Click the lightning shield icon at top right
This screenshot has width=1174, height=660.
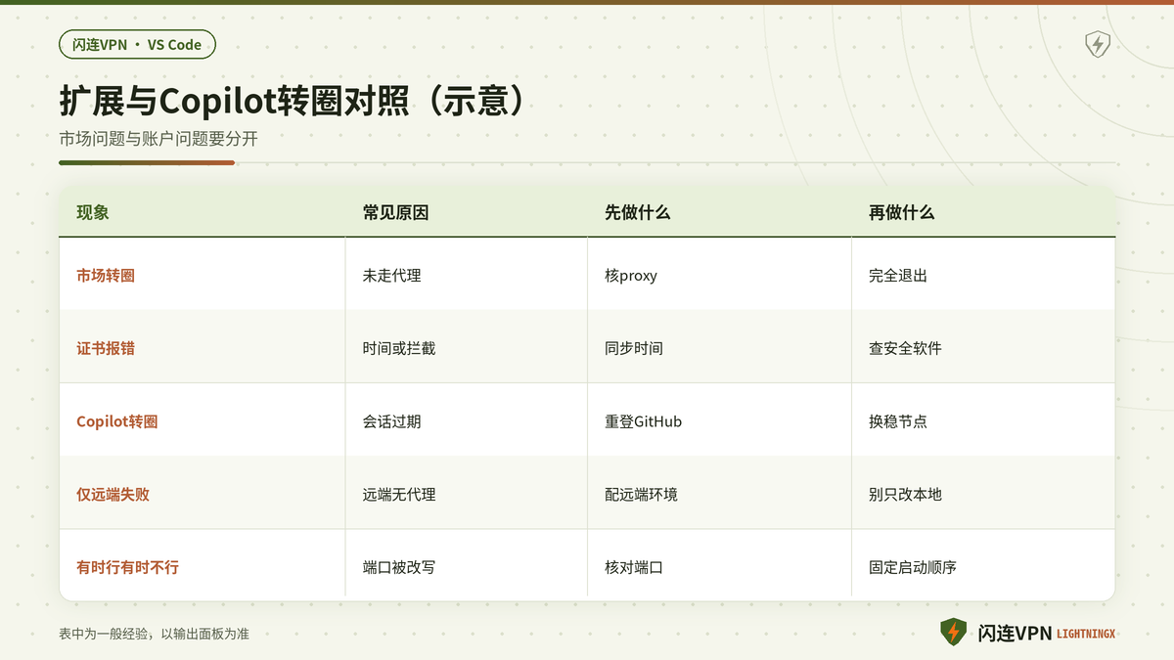(1098, 44)
